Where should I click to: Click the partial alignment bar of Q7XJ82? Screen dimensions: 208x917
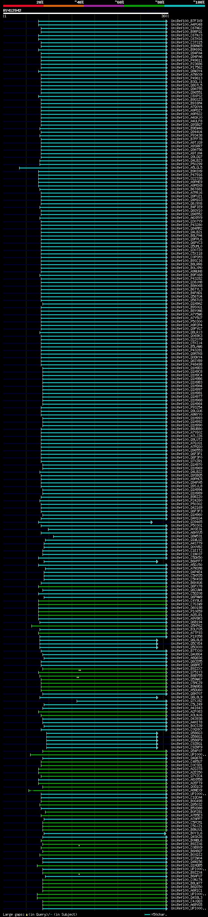tap(122, 701)
